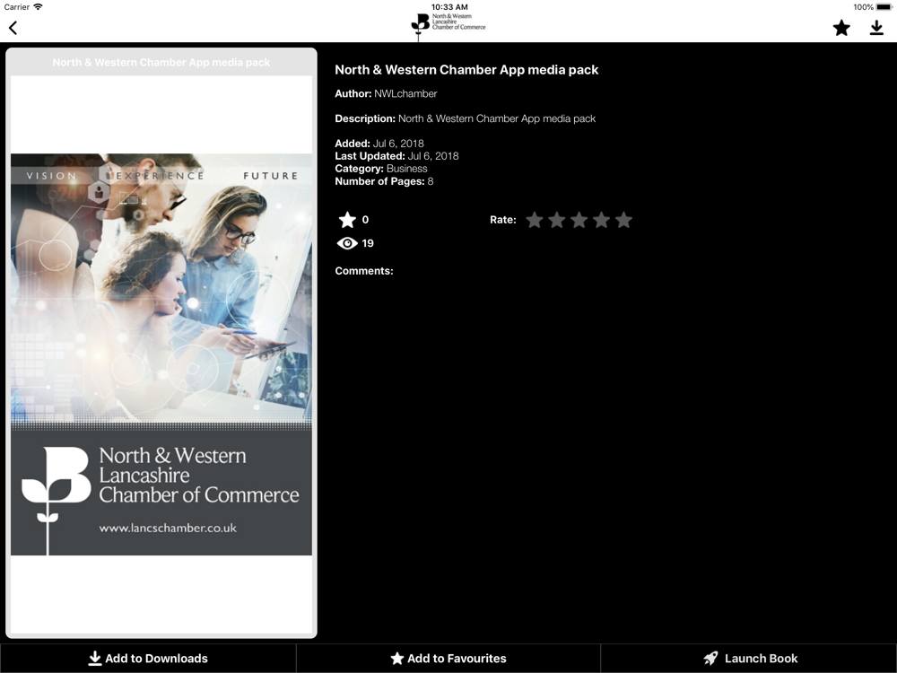Click the Business category value

406,169
